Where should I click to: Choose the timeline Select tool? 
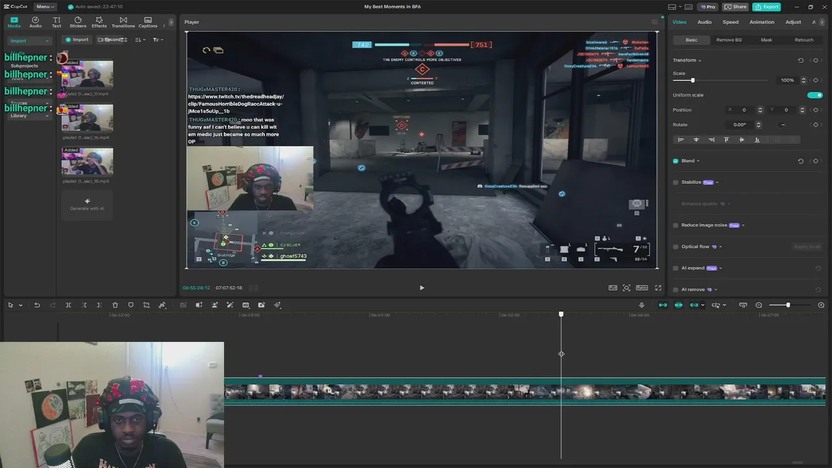pos(10,305)
